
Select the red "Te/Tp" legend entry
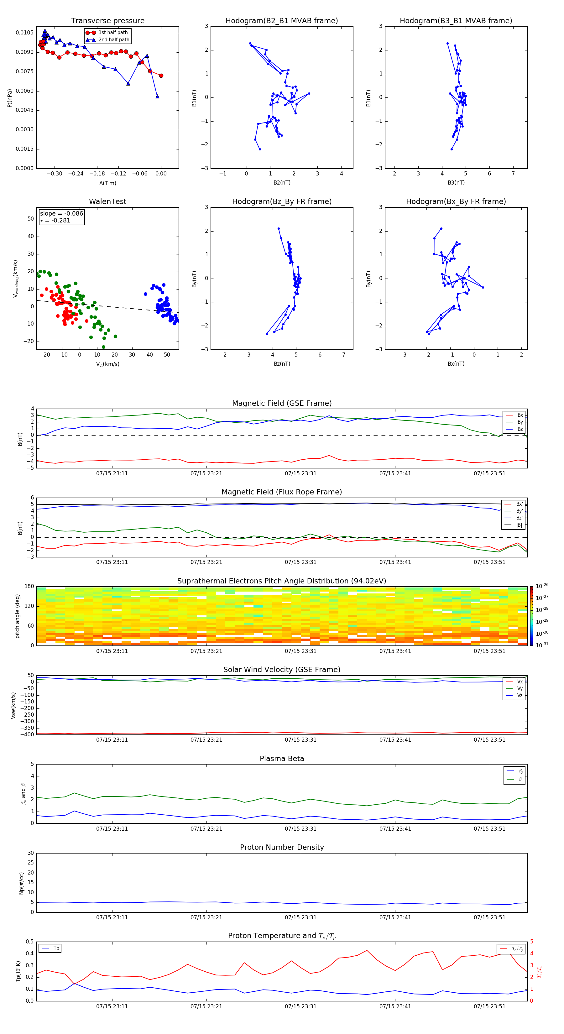pos(511,949)
